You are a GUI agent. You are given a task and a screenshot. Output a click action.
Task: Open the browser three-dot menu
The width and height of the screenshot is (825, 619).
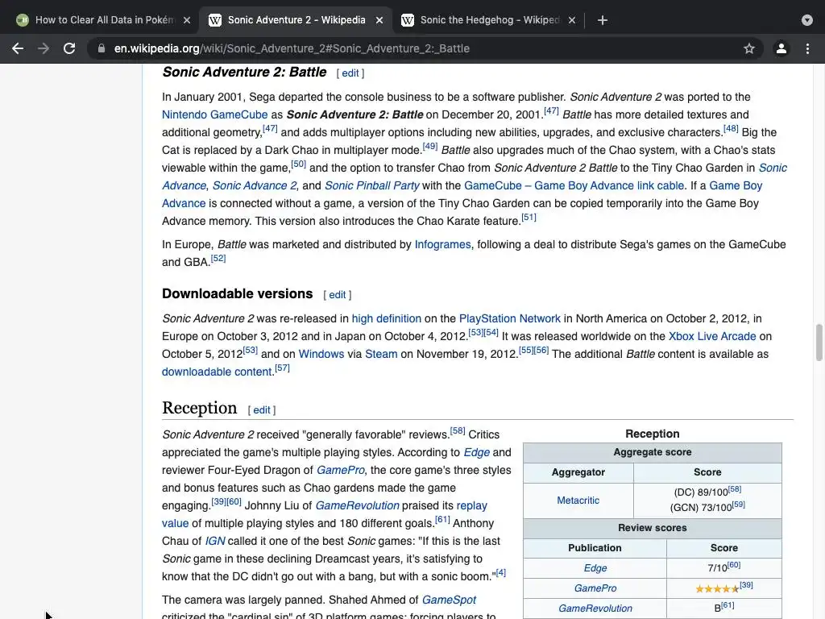pyautogui.click(x=807, y=48)
